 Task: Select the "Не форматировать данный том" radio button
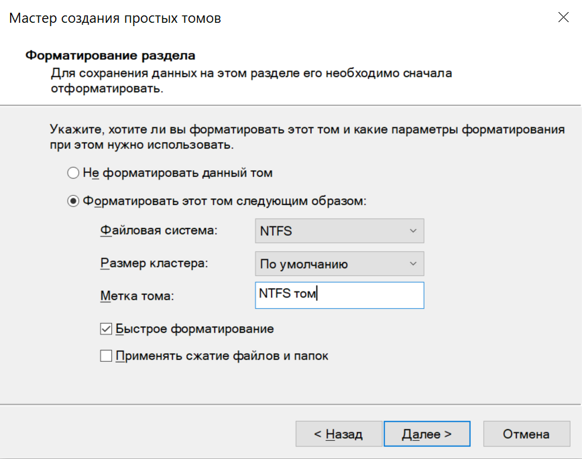[x=74, y=173]
